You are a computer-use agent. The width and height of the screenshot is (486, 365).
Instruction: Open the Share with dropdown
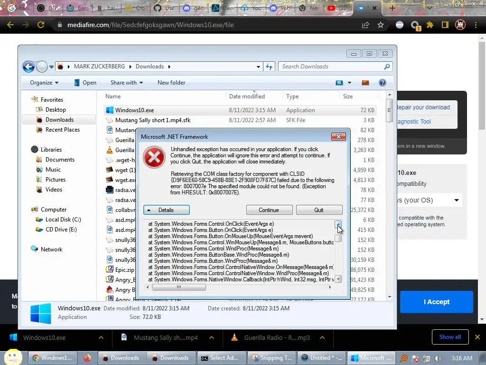(x=126, y=83)
